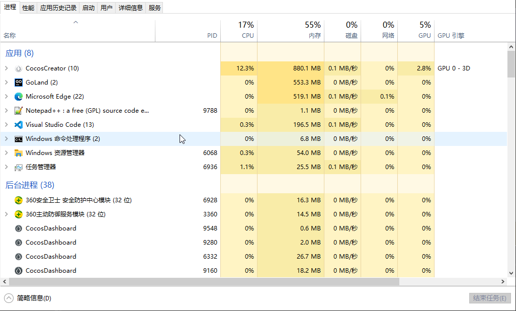Click the GoLand process icon
516x311 pixels.
(19, 83)
